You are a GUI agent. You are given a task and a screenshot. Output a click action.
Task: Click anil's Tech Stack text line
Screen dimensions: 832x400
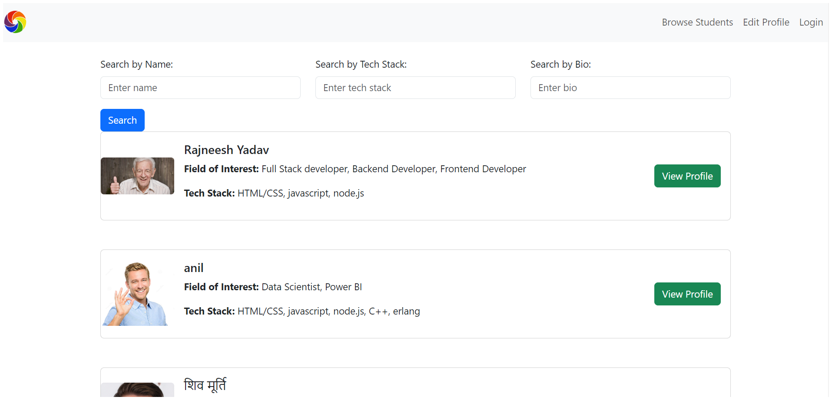tap(302, 311)
